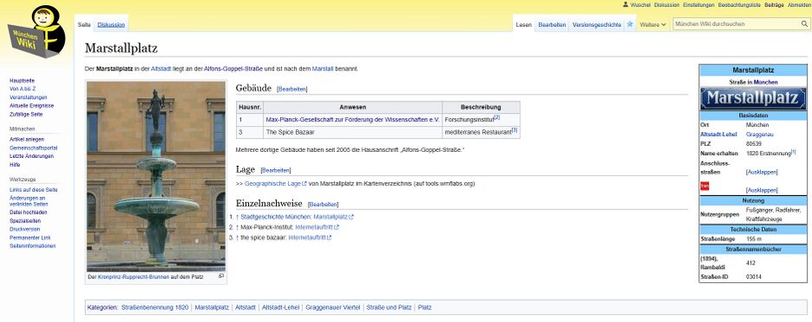Follow the Marstall link in the intro

click(x=323, y=69)
